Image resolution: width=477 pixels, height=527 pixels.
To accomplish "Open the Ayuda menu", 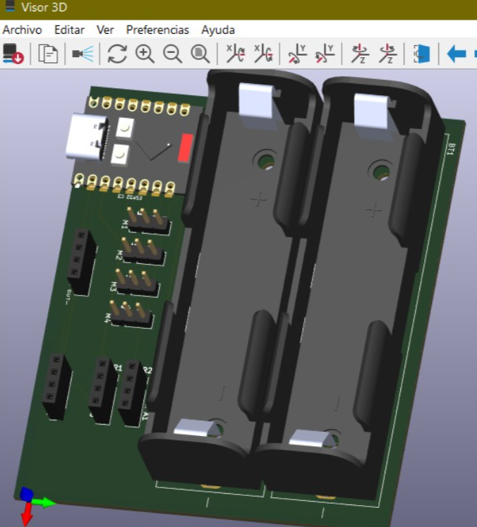I will [x=218, y=30].
